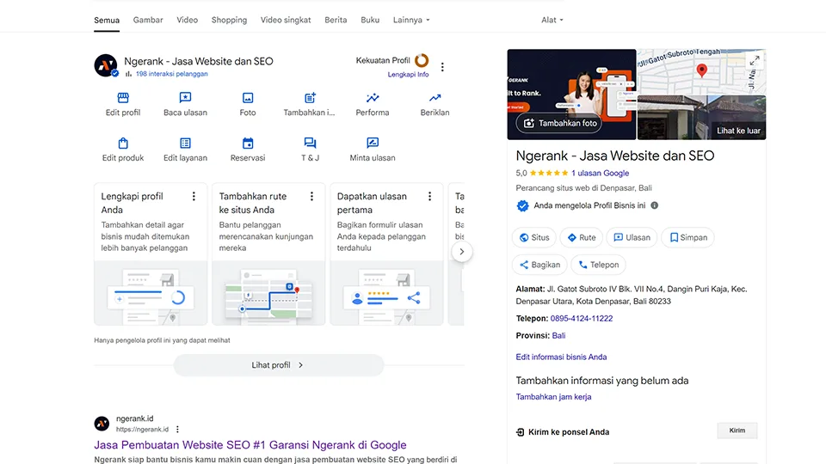This screenshot has height=464, width=826.
Task: Open Edit profil store icon
Action: [123, 98]
